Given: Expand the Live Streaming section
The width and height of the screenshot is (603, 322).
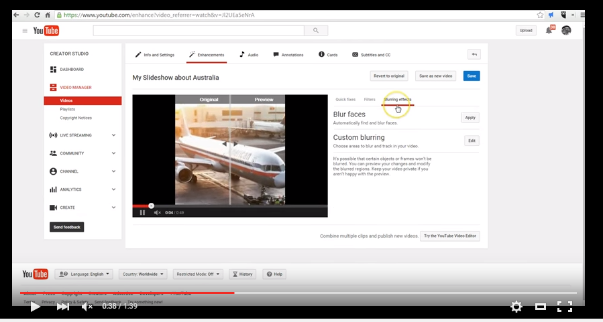Looking at the screenshot, I should pyautogui.click(x=83, y=135).
